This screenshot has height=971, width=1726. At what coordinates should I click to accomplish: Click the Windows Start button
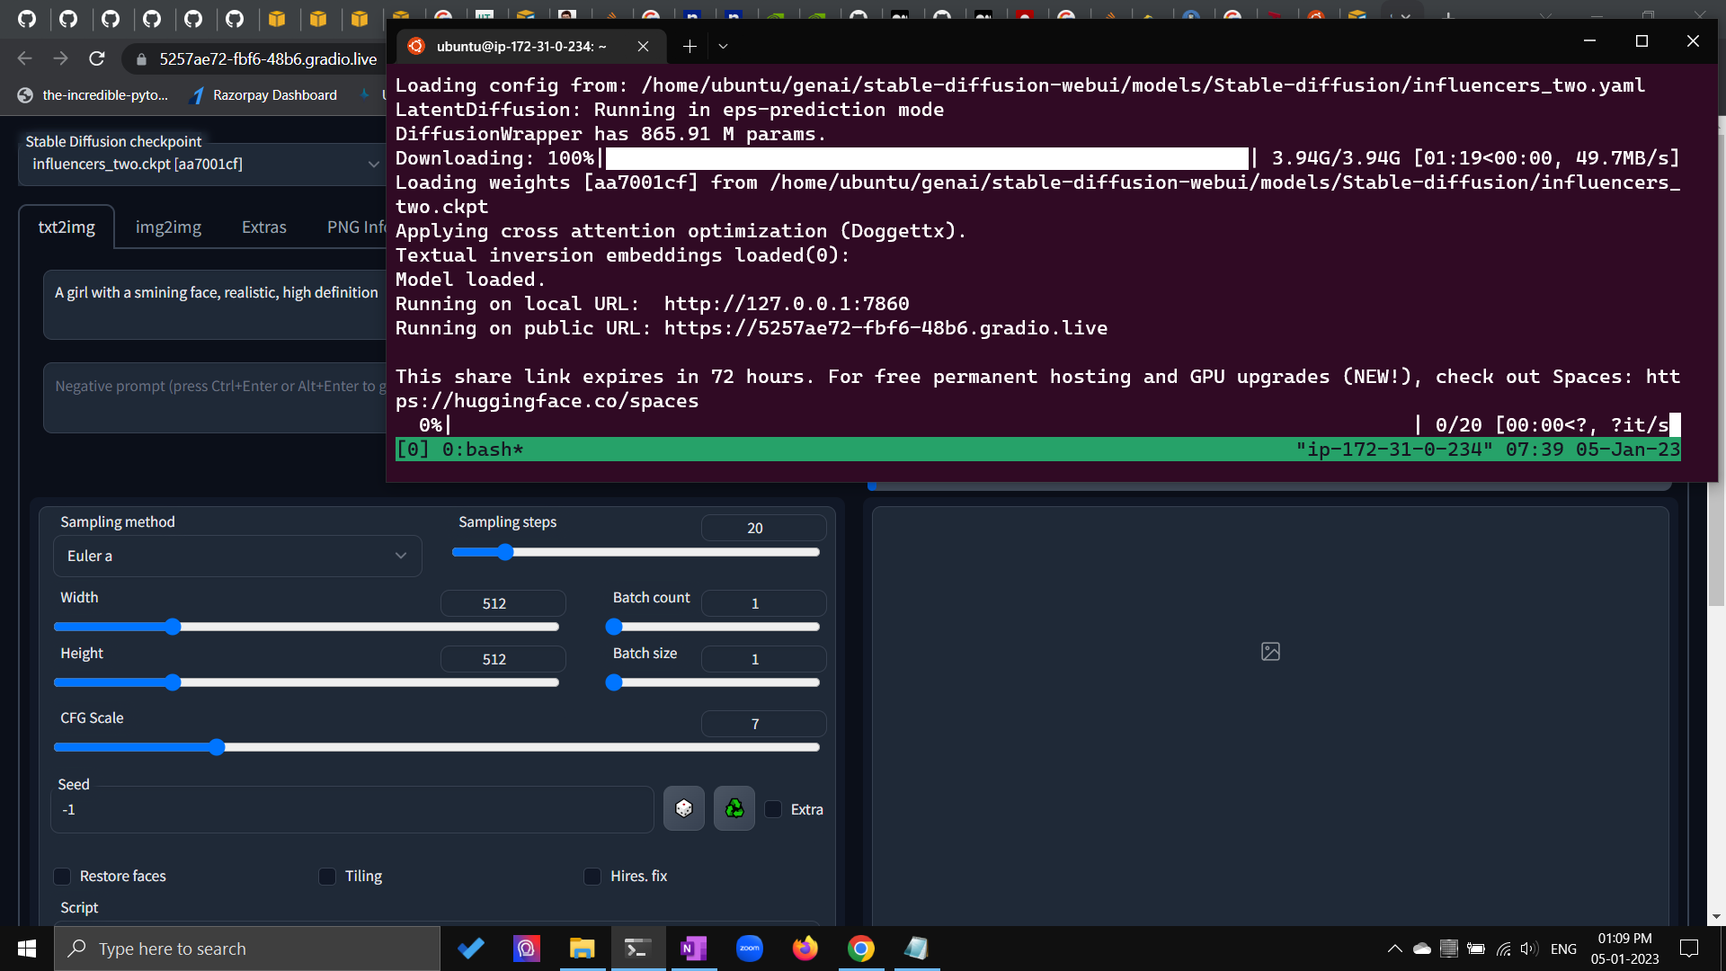click(27, 949)
